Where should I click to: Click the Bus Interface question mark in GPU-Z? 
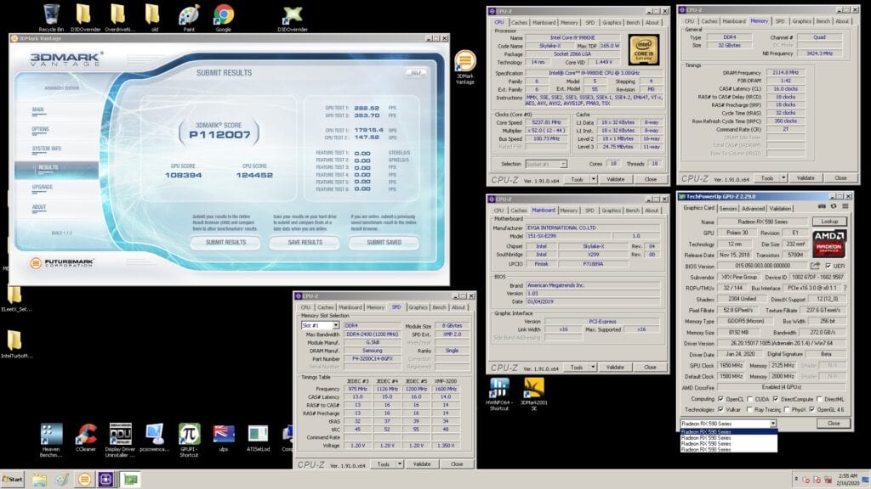845,289
